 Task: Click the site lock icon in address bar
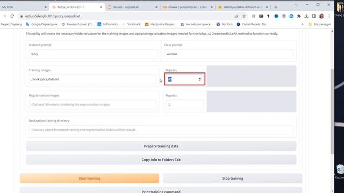coord(21,16)
